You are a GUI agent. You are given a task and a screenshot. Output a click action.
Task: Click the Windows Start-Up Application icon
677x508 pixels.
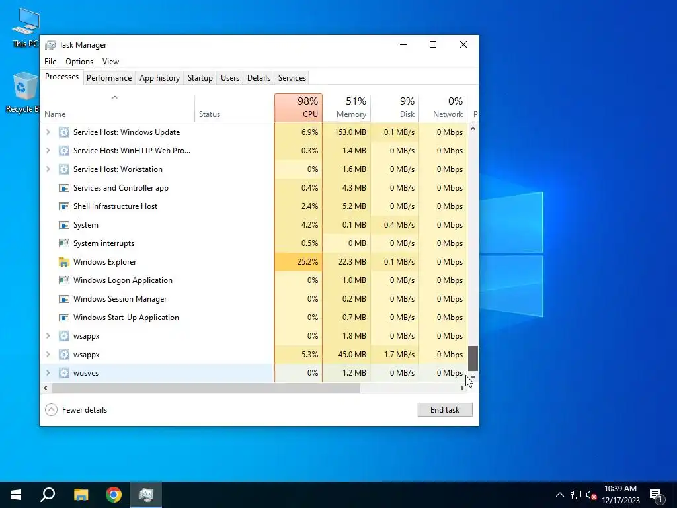pos(64,317)
